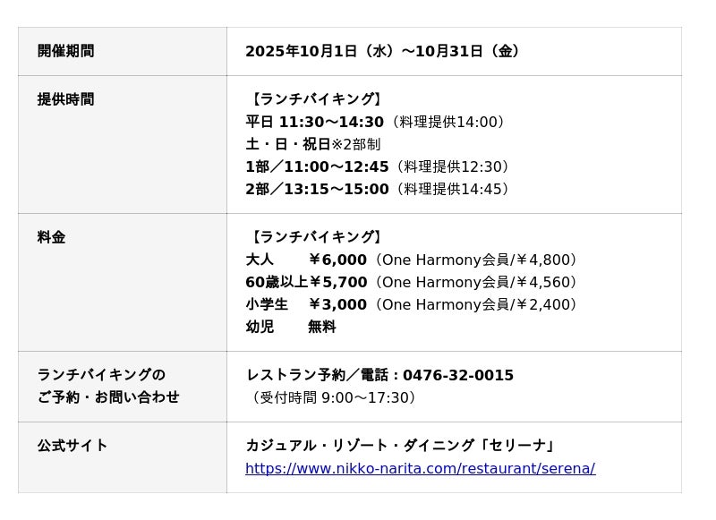Click the 幼児 無料 line
The height and width of the screenshot is (520, 716).
pyautogui.click(x=290, y=327)
